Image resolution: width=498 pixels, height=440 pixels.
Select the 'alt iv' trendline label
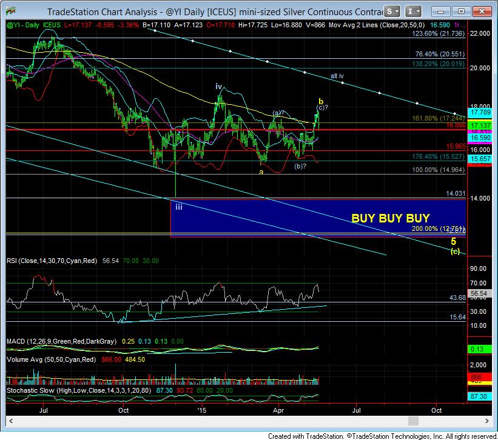337,76
